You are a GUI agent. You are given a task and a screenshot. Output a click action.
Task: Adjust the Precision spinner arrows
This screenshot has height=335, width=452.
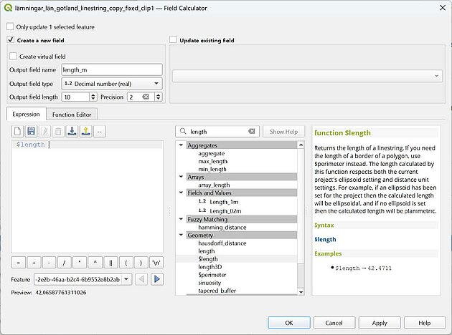pyautogui.click(x=159, y=97)
